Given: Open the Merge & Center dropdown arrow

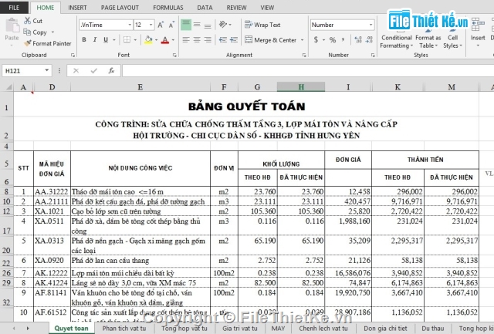Looking at the screenshot, I should [302, 40].
